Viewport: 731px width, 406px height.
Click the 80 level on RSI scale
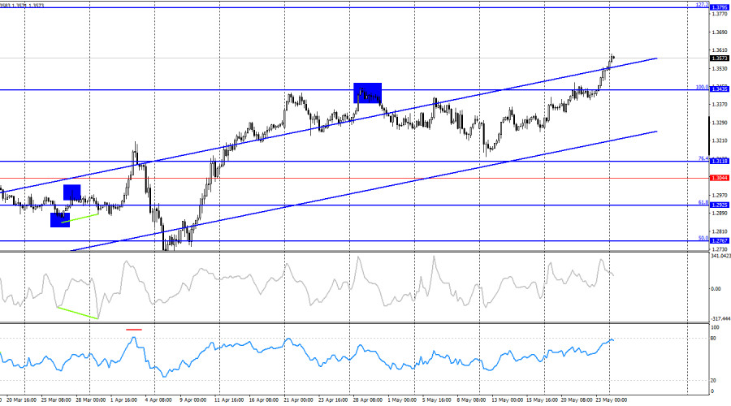click(713, 339)
